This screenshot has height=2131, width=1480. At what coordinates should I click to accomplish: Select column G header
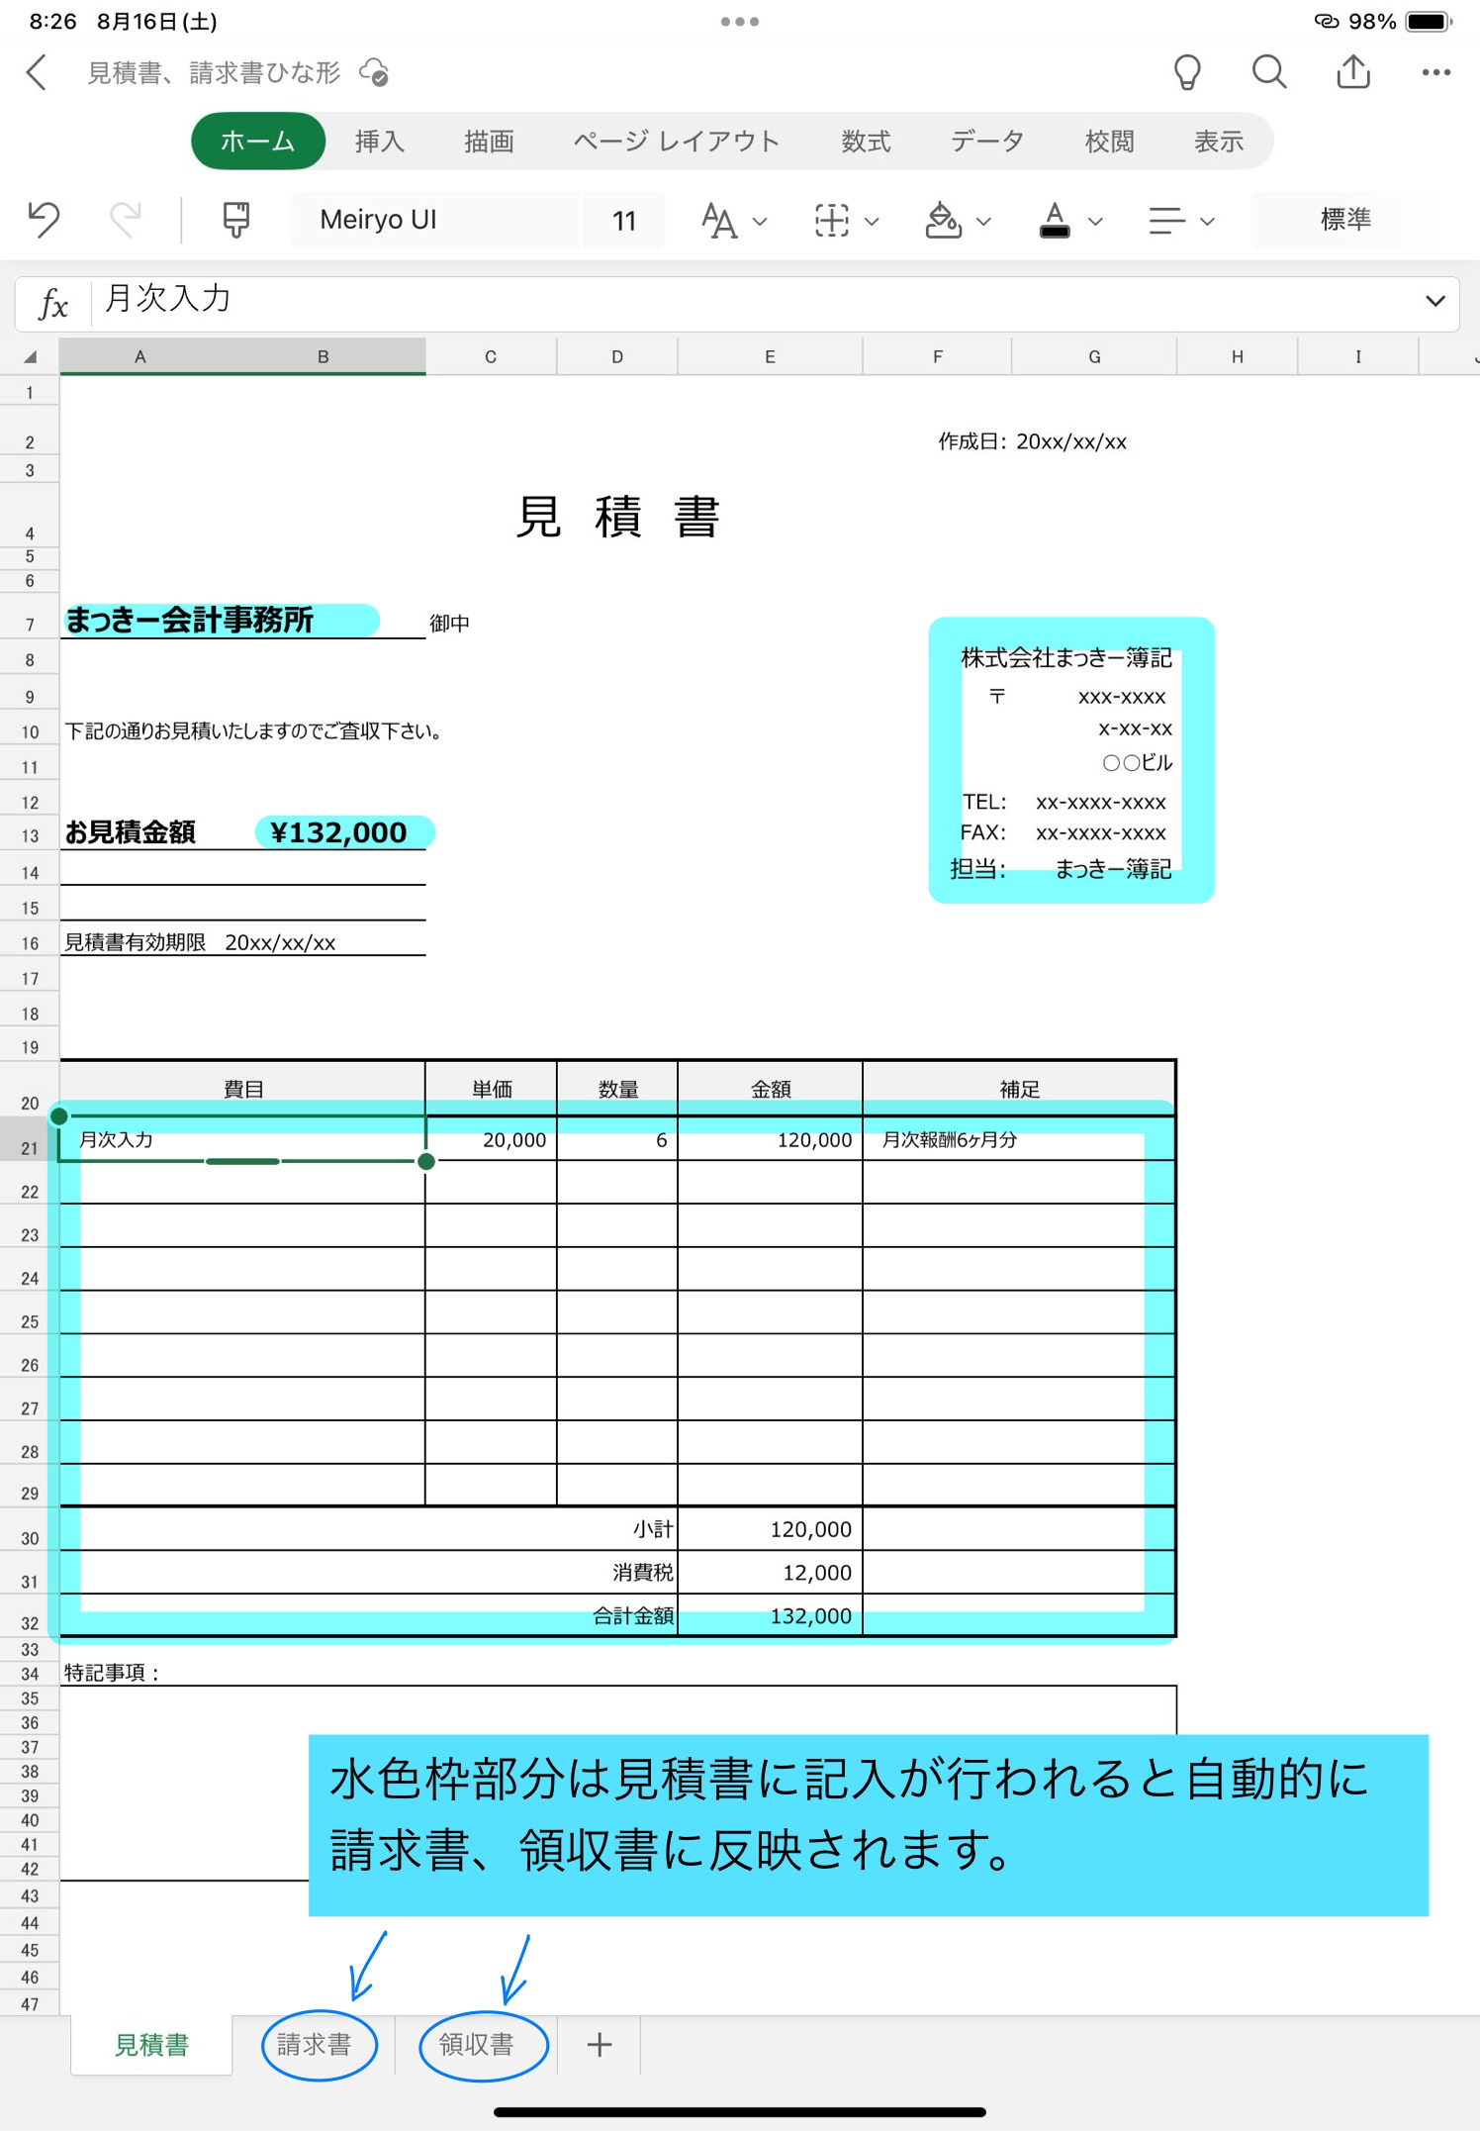pos(1094,357)
